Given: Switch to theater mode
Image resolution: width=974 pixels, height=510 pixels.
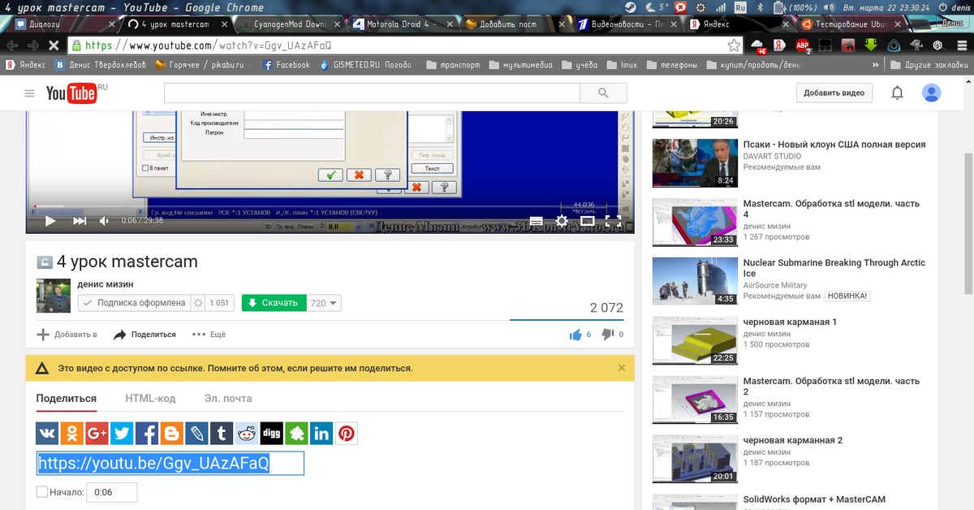Looking at the screenshot, I should 588,220.
